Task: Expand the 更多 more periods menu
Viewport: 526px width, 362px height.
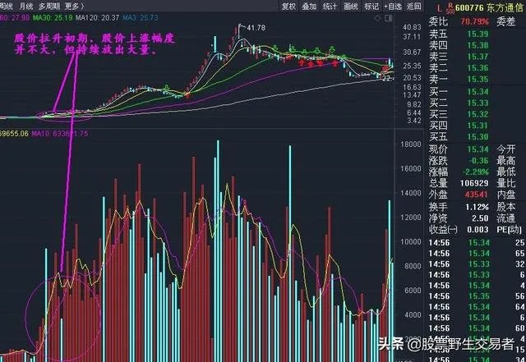Action: 74,6
